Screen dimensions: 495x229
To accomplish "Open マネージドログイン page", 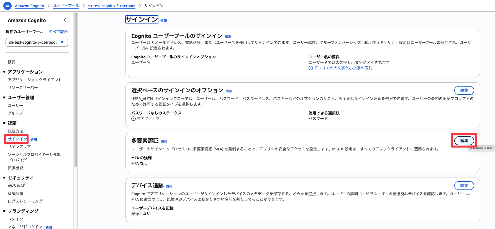I will (x=25, y=227).
